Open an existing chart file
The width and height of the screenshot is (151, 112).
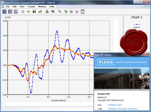[28, 12]
